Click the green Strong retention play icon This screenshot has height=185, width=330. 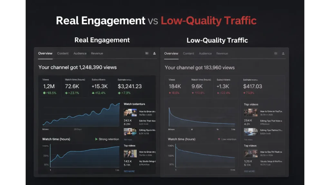[x=96, y=139]
